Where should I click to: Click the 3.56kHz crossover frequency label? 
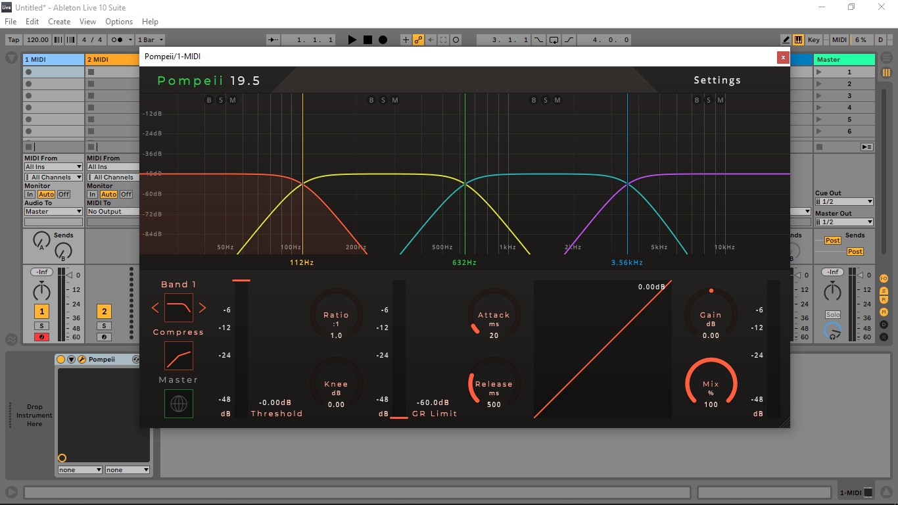tap(627, 263)
